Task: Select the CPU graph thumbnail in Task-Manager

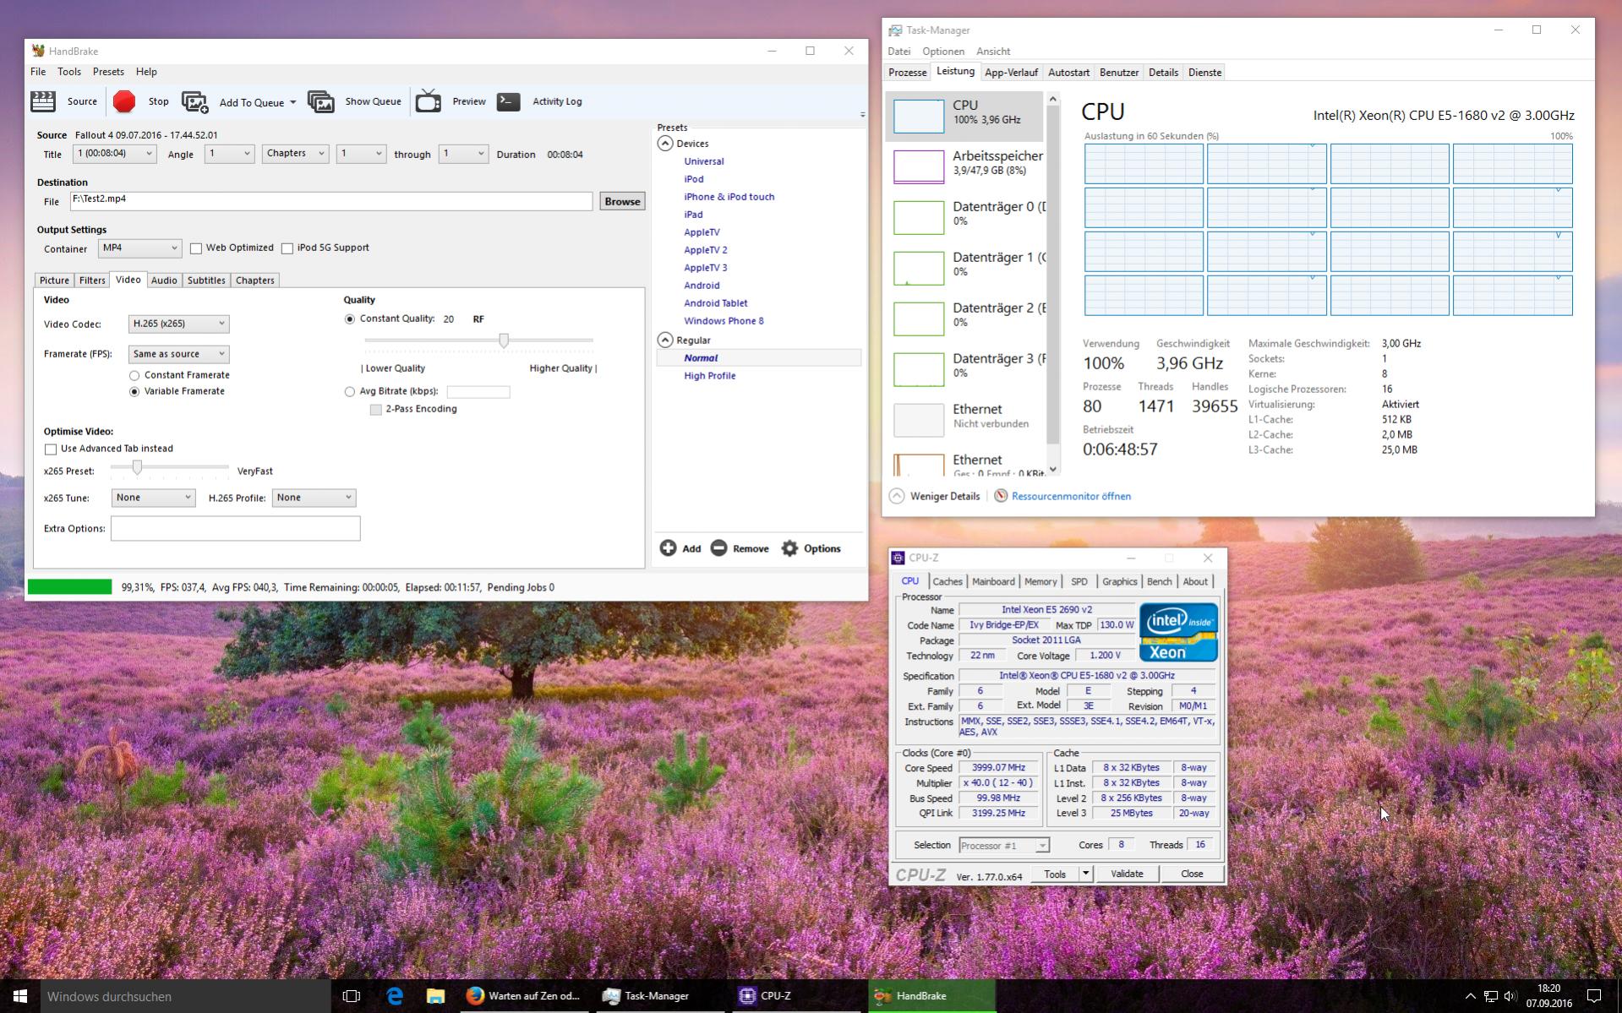Action: coord(919,116)
